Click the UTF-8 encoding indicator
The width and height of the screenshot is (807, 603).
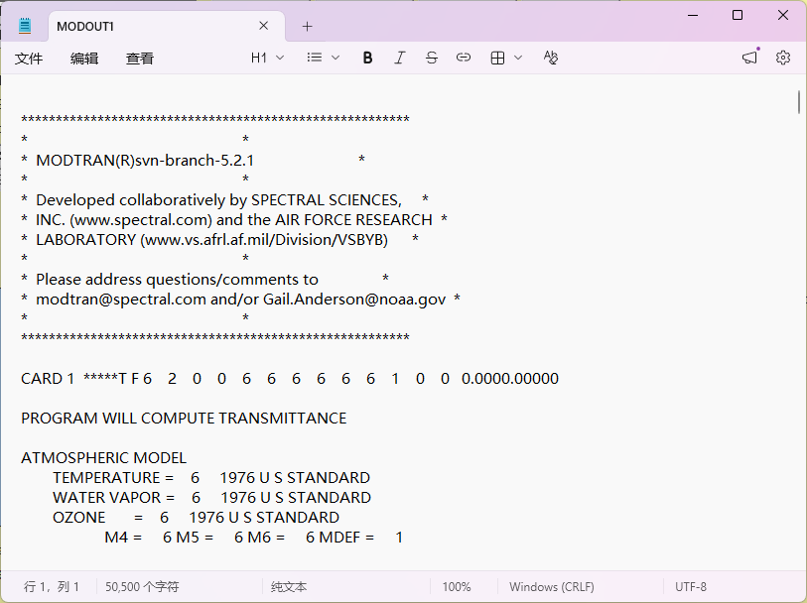pos(691,586)
